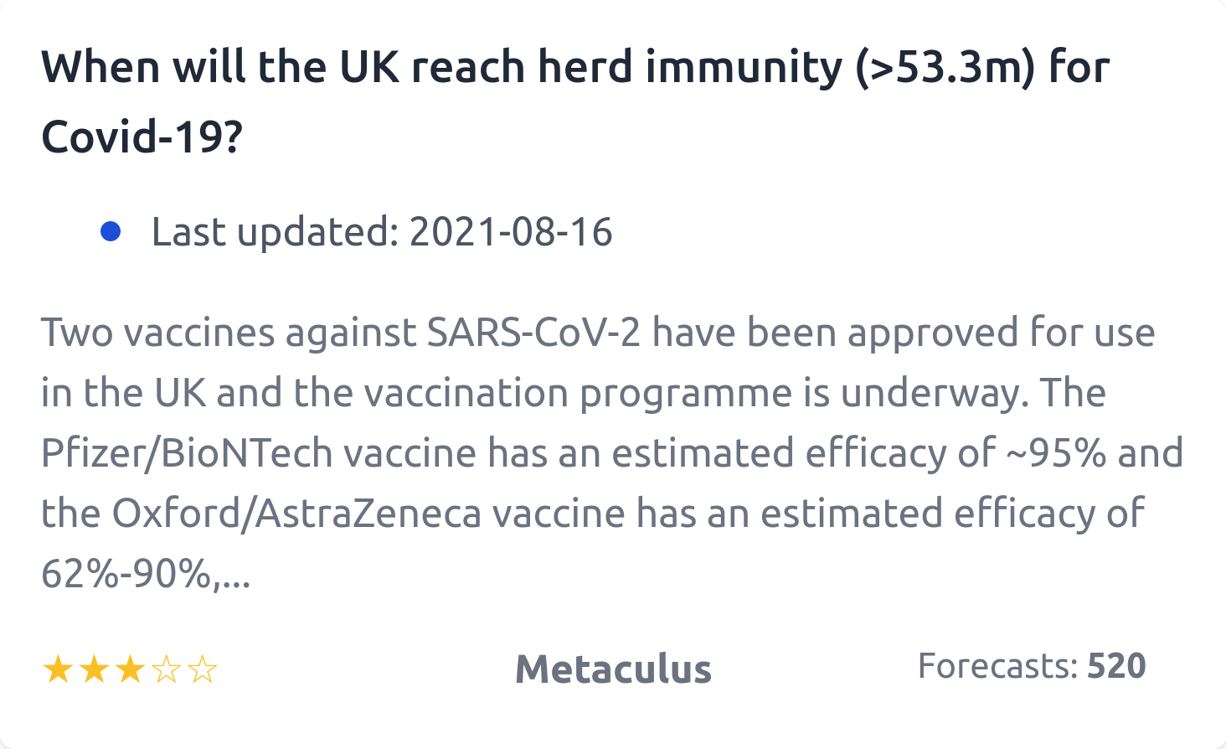Viewport: 1226px width, 749px height.
Task: Click the first filled gold star
Action: click(58, 670)
